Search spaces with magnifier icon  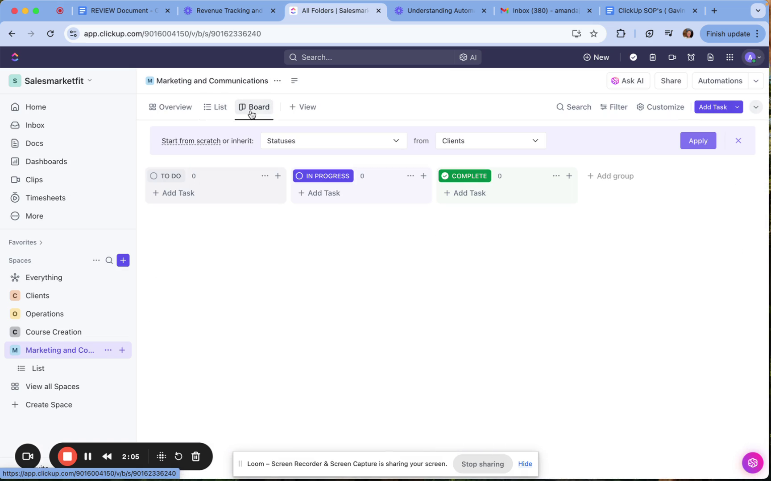click(x=109, y=260)
